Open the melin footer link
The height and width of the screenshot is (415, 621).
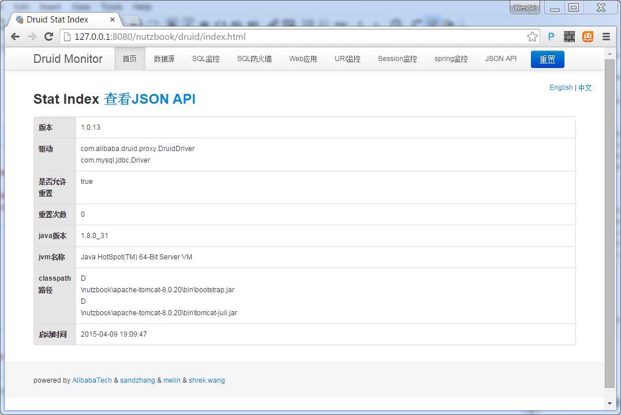pyautogui.click(x=172, y=380)
